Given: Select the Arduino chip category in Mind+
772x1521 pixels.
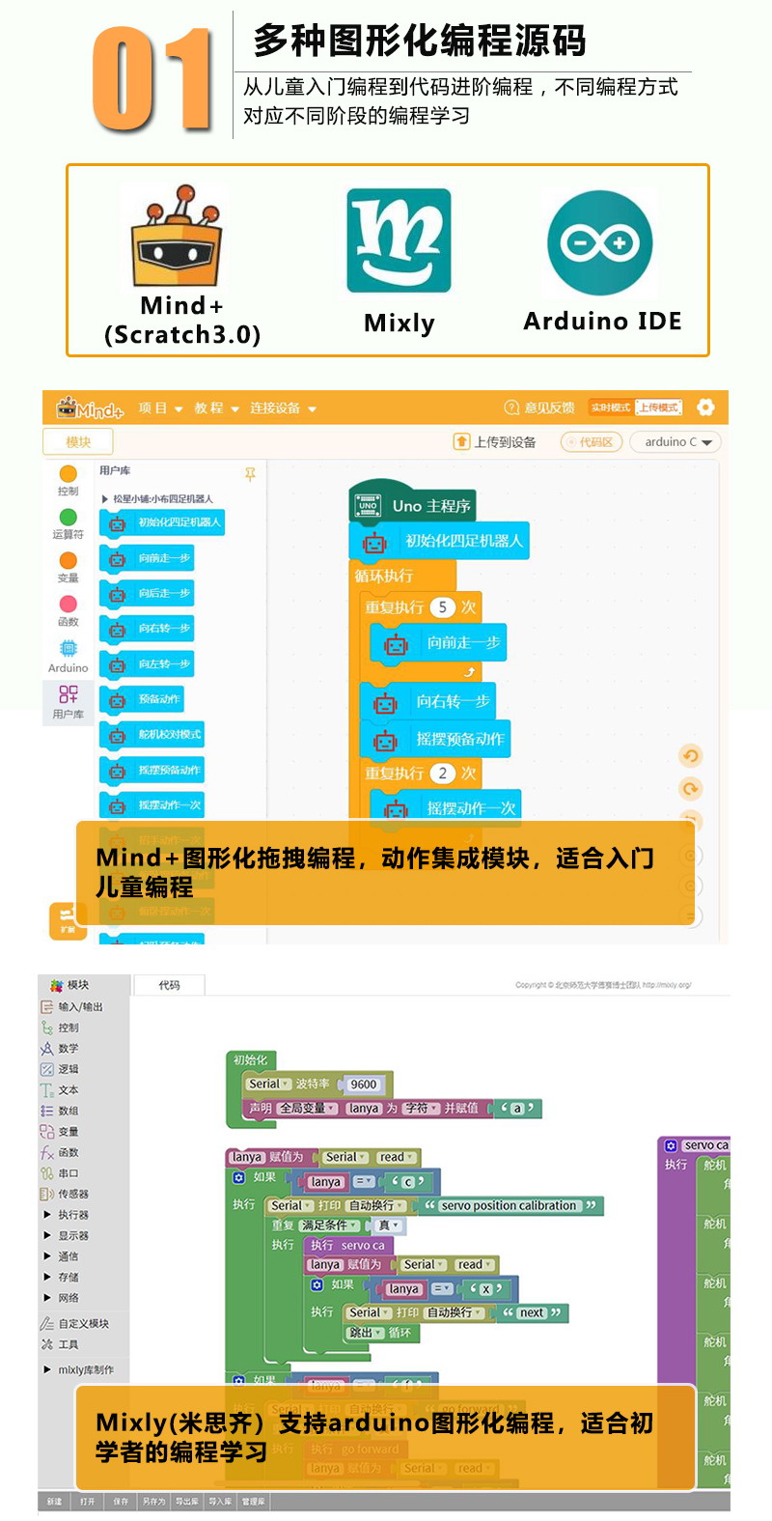Looking at the screenshot, I should pos(68,656).
